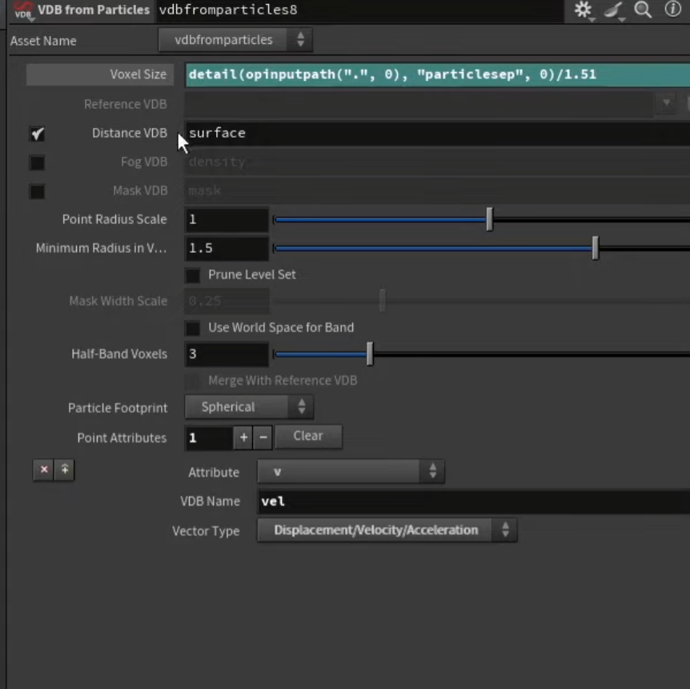Click the Voxel Size parameter label
The width and height of the screenshot is (690, 689).
100,74
